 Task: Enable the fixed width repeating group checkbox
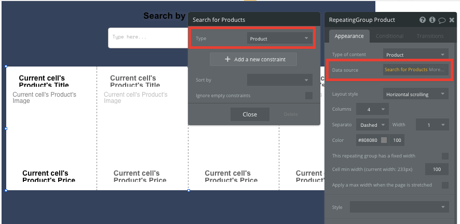[x=445, y=156]
